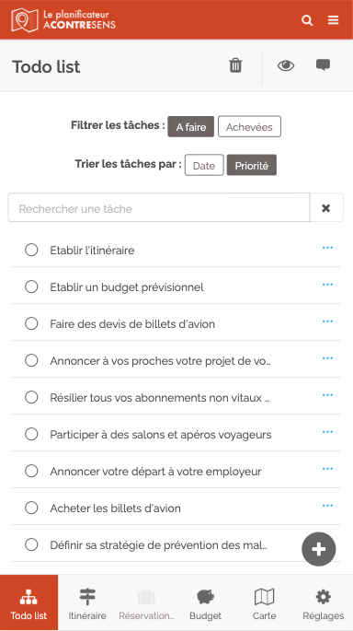Click the Rechercher une tâche search field

click(159, 207)
